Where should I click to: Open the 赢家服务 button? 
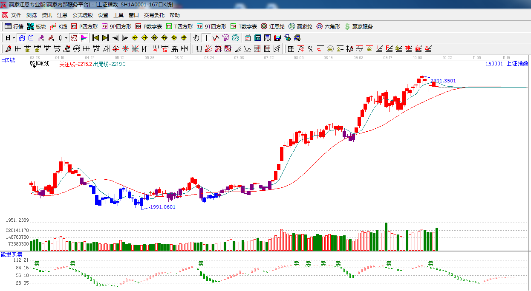point(358,26)
